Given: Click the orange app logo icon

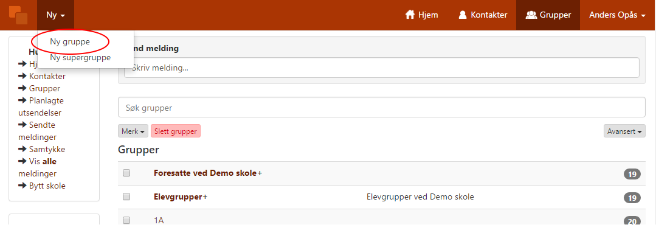Looking at the screenshot, I should click(18, 15).
